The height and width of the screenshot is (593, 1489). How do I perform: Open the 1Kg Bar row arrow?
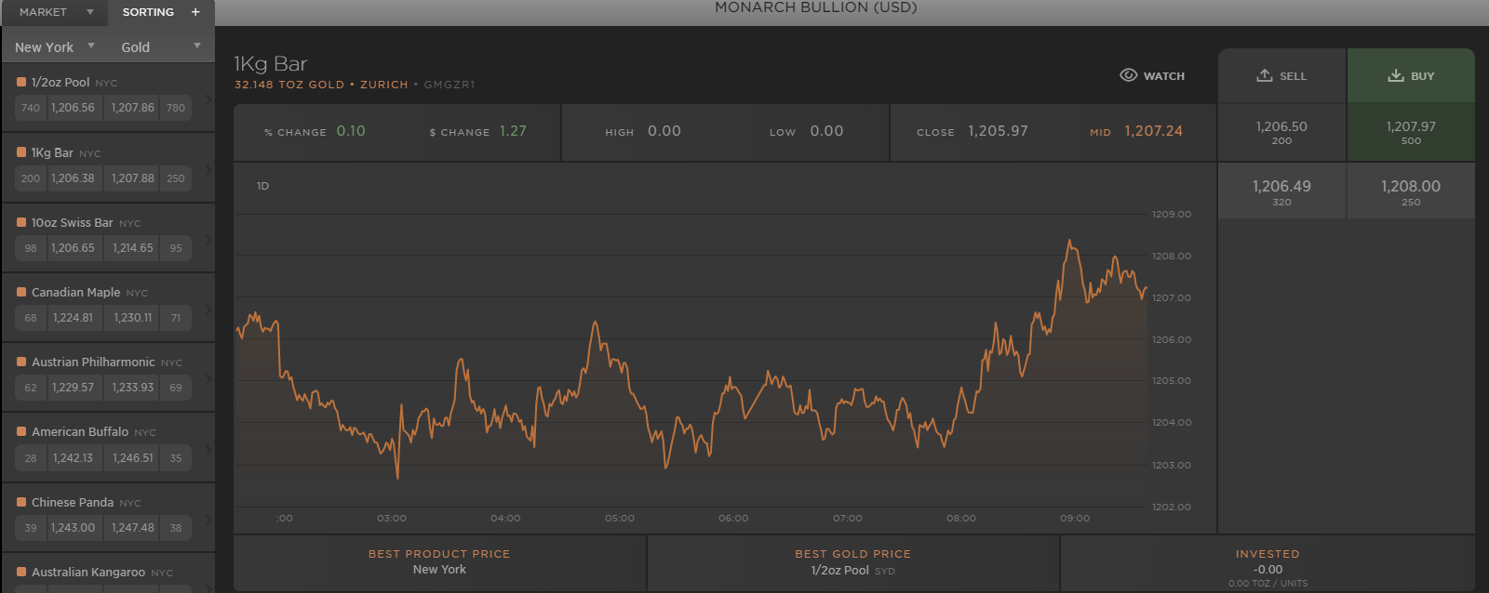tap(208, 169)
